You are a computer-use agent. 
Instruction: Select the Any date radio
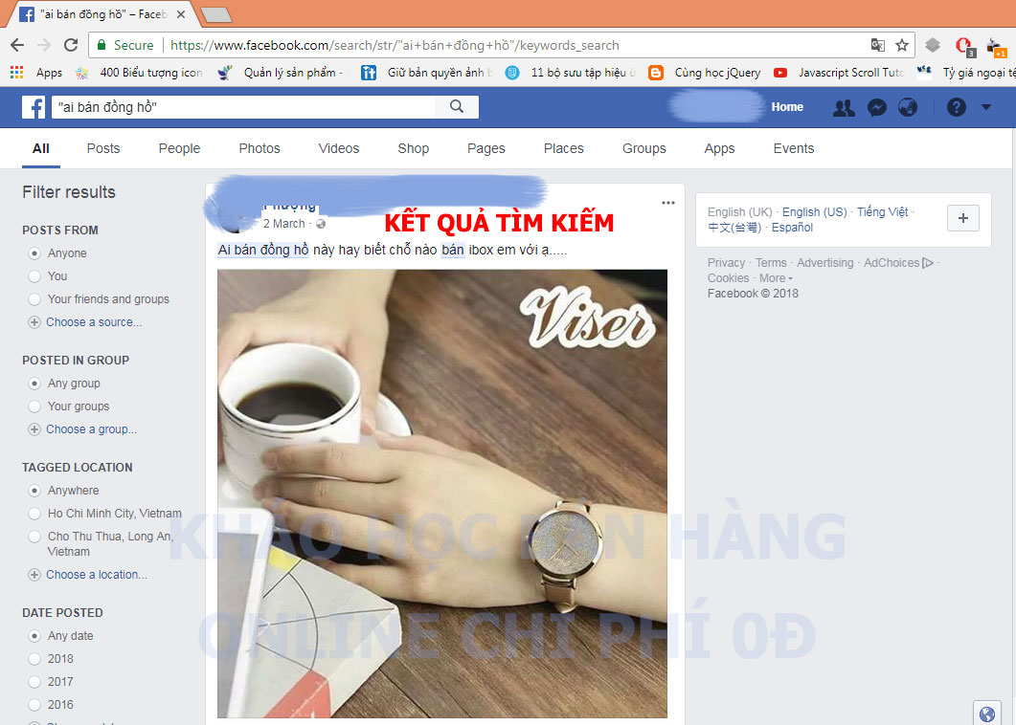click(34, 636)
